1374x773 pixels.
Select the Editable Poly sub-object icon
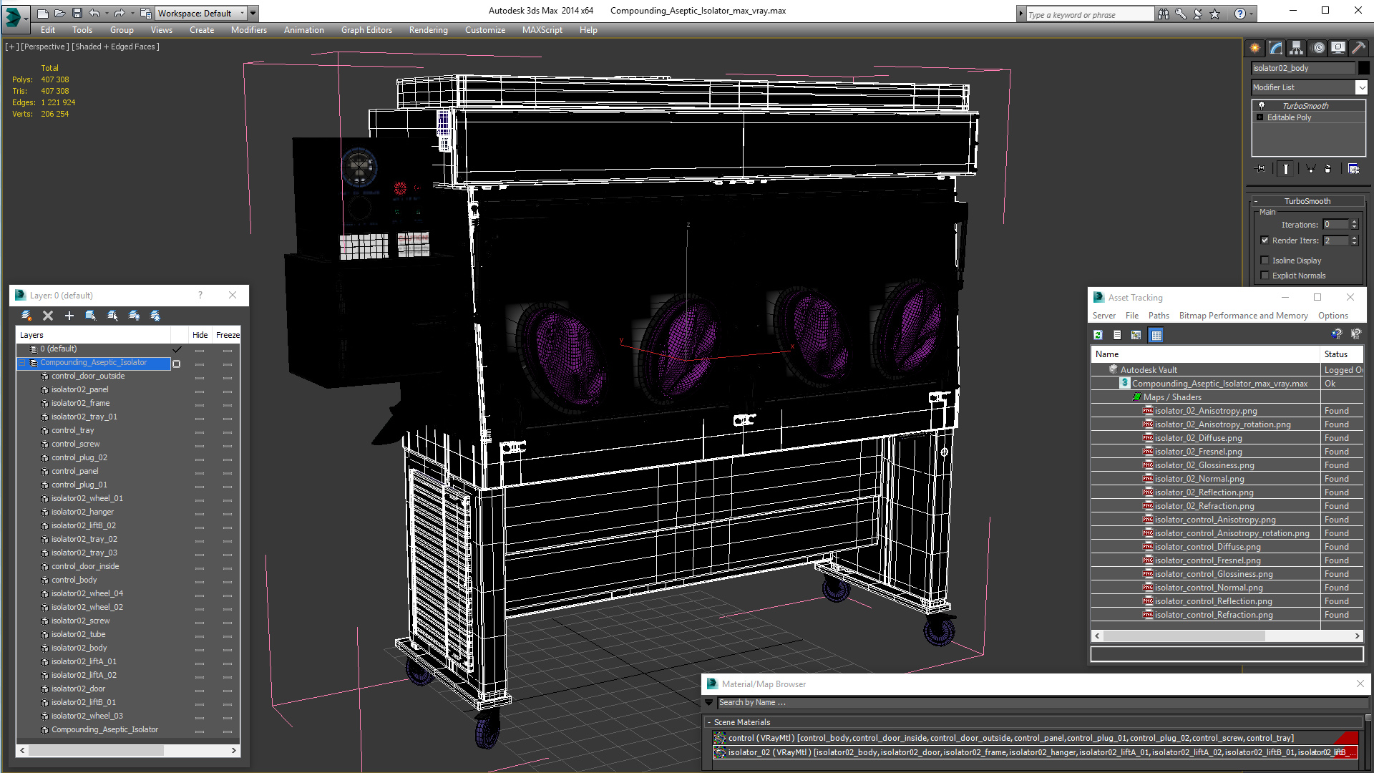1261,117
